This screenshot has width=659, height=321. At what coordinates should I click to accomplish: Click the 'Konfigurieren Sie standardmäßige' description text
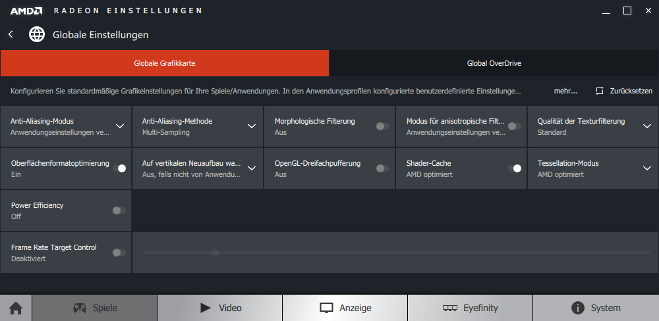point(266,91)
